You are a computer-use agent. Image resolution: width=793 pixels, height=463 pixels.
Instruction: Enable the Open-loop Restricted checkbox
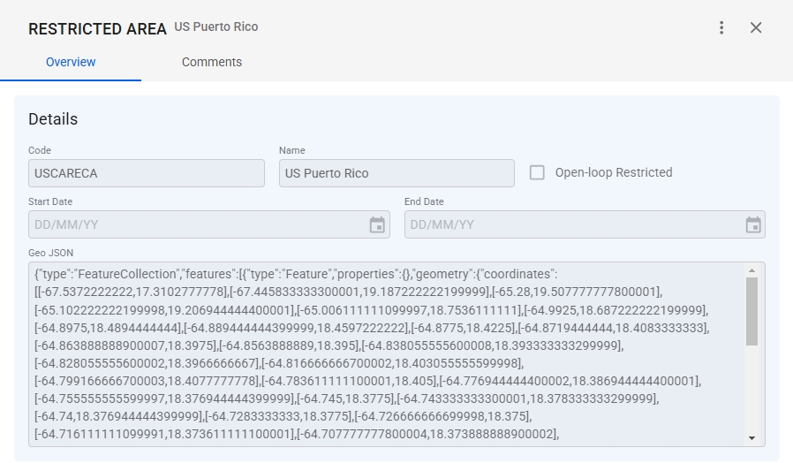(537, 172)
